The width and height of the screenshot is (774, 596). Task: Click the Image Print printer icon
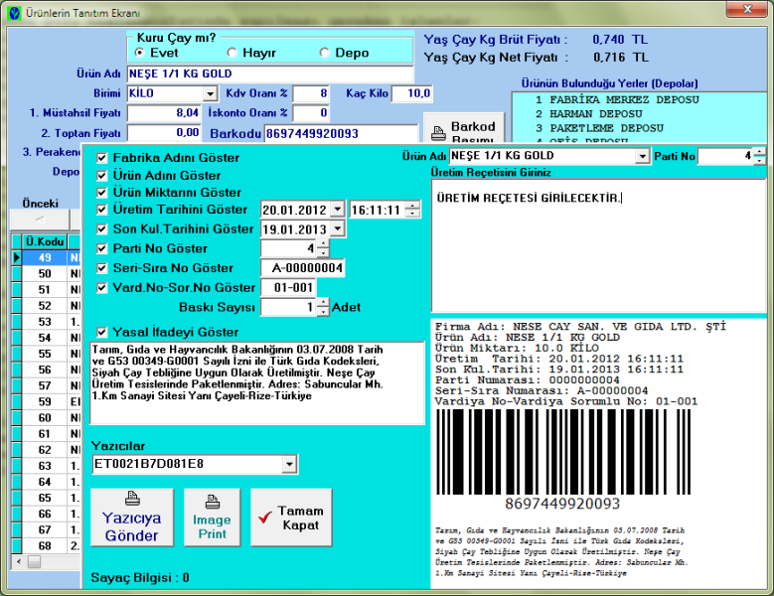213,503
